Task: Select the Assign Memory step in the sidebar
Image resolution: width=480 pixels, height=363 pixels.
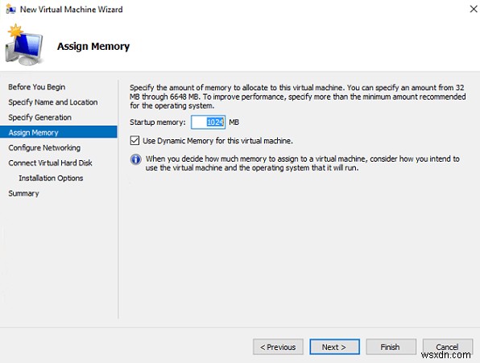Action: tap(59, 132)
